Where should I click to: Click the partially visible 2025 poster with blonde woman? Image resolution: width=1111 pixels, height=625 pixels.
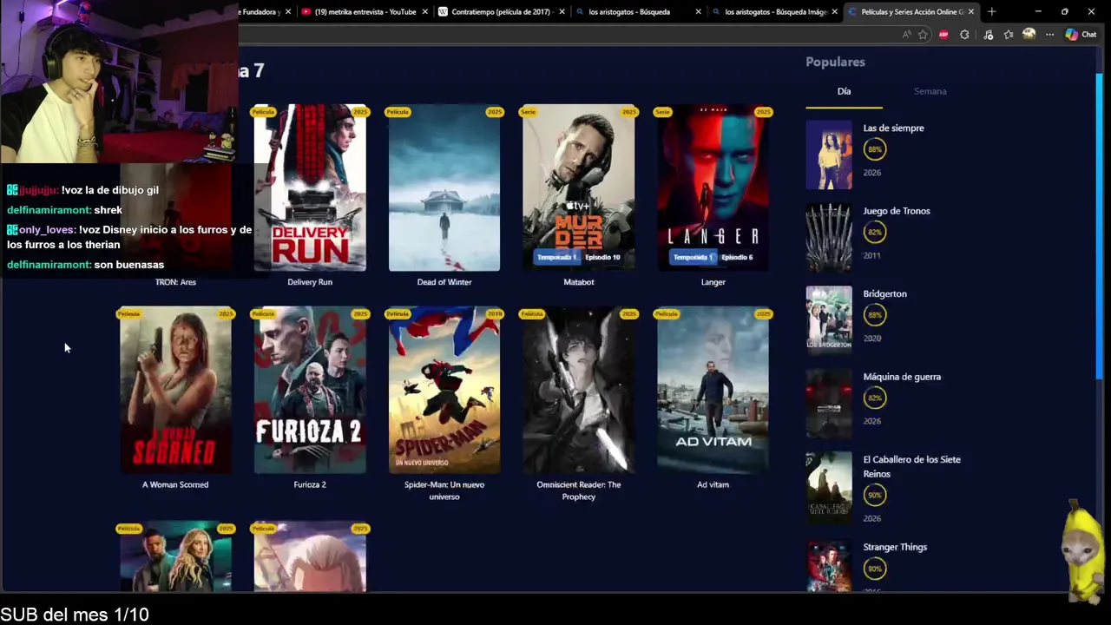click(175, 557)
